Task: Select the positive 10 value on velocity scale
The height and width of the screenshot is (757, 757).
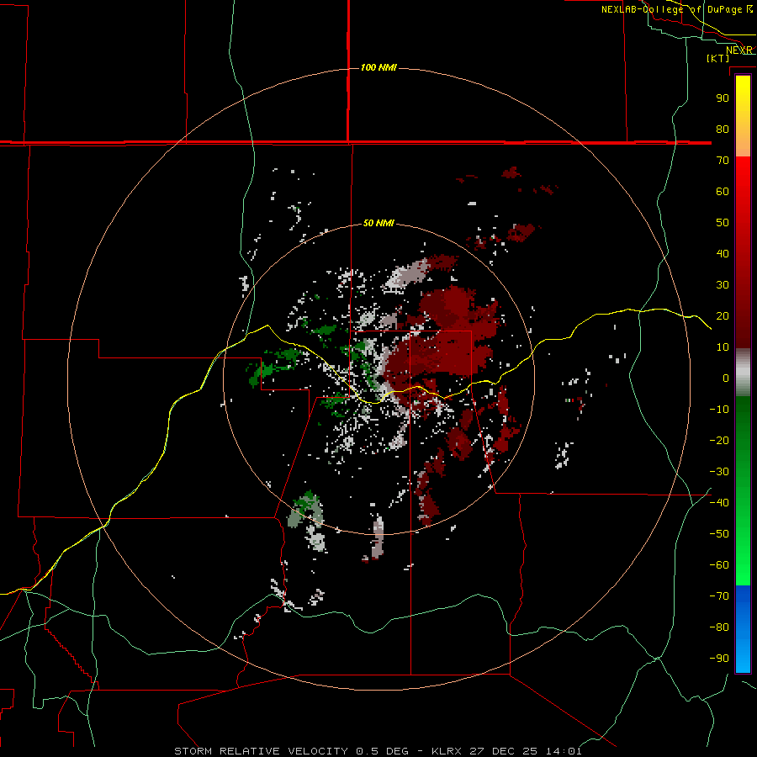Action: pyautogui.click(x=723, y=347)
